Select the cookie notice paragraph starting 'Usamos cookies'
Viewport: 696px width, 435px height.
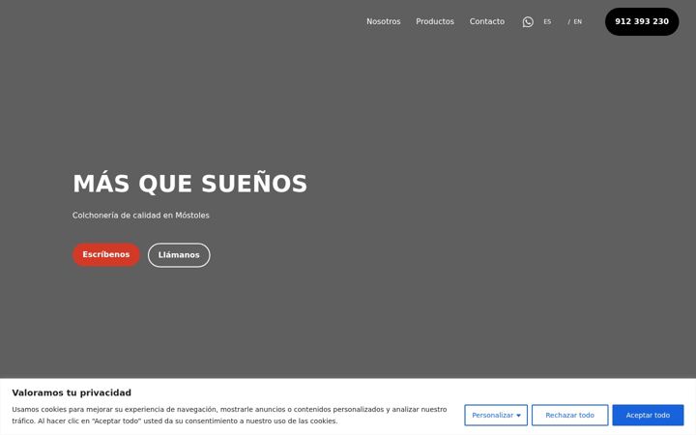[x=229, y=415]
